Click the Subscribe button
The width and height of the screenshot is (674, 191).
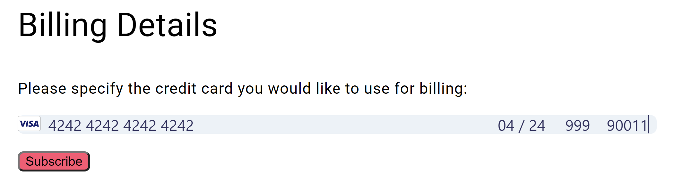pos(54,162)
